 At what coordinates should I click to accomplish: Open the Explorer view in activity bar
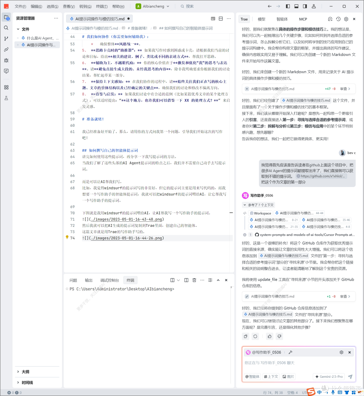pos(6,18)
